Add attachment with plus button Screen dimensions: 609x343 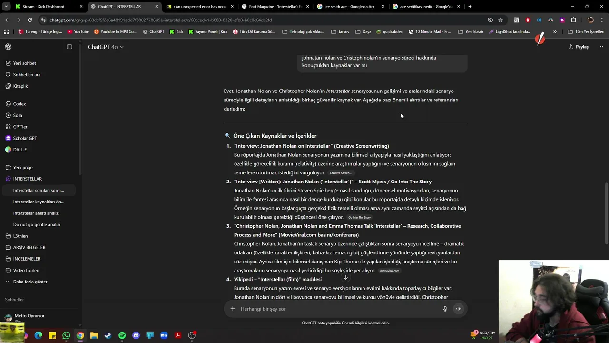233,309
